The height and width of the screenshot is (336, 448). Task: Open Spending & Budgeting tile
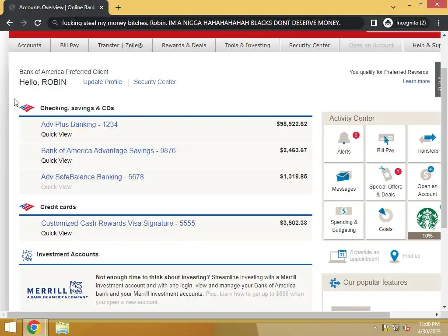[x=344, y=220]
